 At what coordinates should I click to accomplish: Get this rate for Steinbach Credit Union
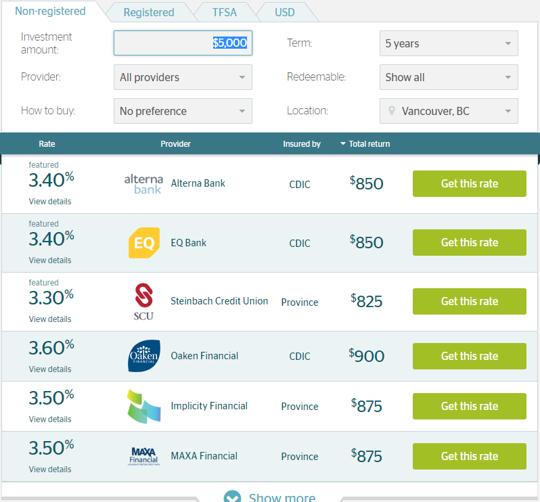coord(470,301)
